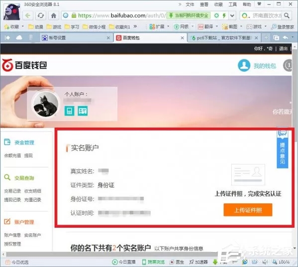Expand the 游戏 extension dropdown arrow
This screenshot has height=267, width=298.
point(266,26)
